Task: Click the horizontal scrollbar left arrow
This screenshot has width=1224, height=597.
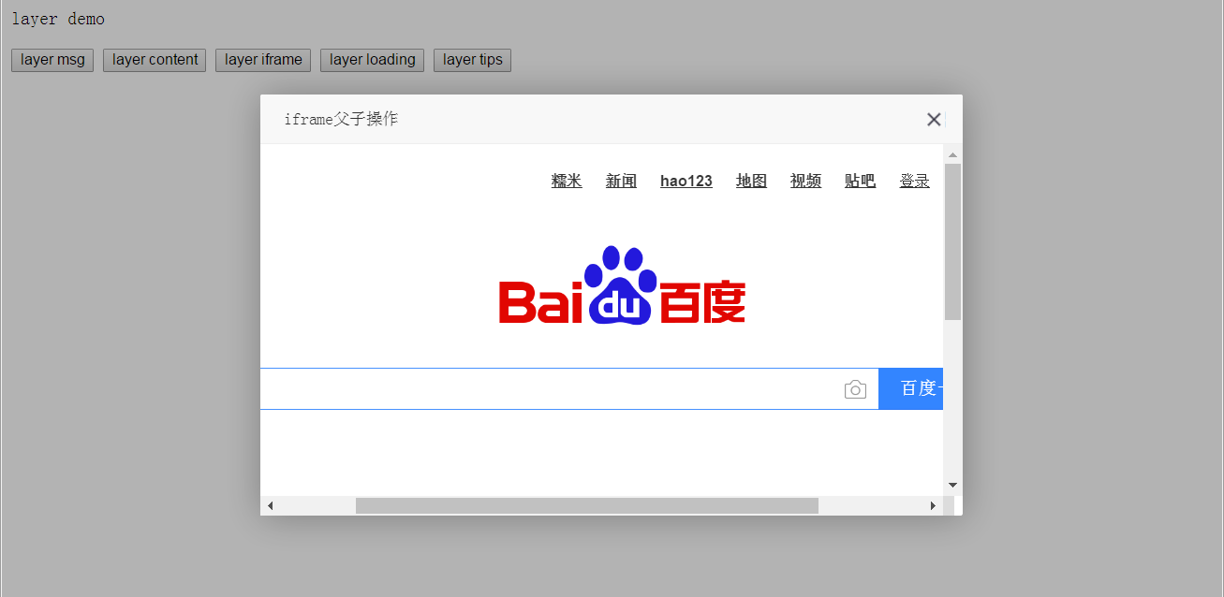Action: (x=270, y=505)
